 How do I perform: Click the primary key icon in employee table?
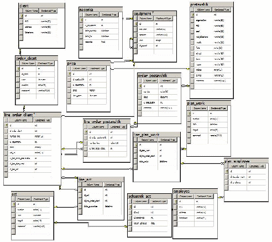pos(175,202)
